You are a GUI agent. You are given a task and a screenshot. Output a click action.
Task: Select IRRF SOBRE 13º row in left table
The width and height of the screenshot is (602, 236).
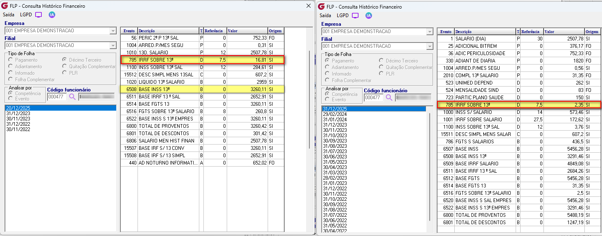coord(202,60)
